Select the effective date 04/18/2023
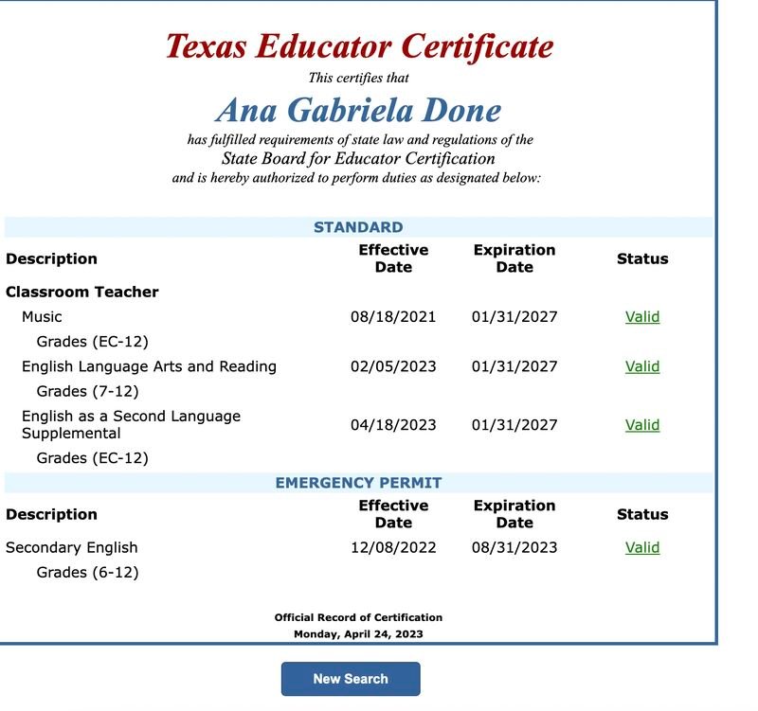 pyautogui.click(x=393, y=425)
